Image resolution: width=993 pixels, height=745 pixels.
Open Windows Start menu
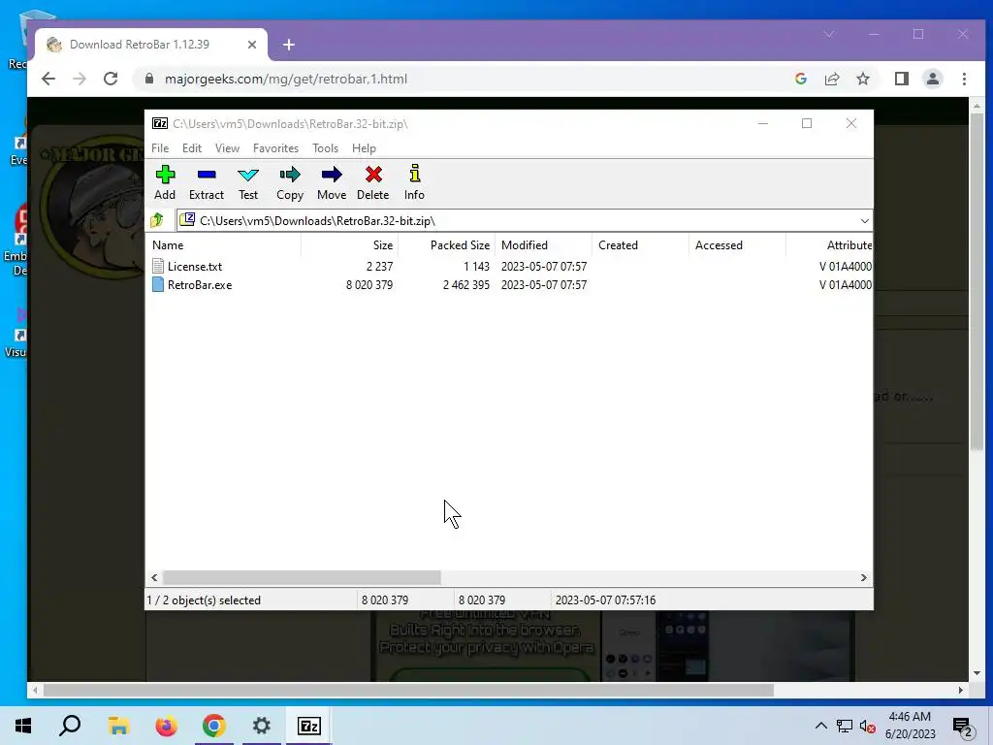click(x=23, y=726)
